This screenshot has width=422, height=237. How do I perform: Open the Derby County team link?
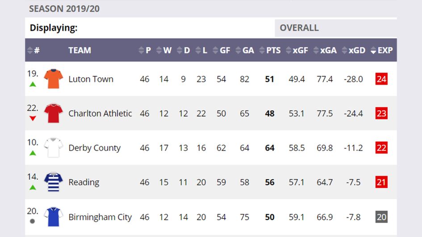(x=94, y=148)
